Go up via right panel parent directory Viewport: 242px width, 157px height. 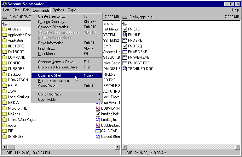tap(125, 24)
